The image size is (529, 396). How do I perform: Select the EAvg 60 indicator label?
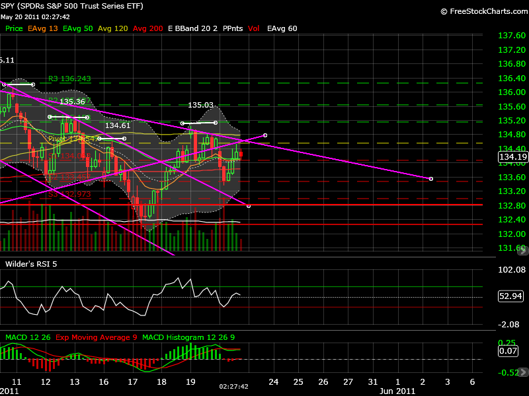click(x=282, y=29)
